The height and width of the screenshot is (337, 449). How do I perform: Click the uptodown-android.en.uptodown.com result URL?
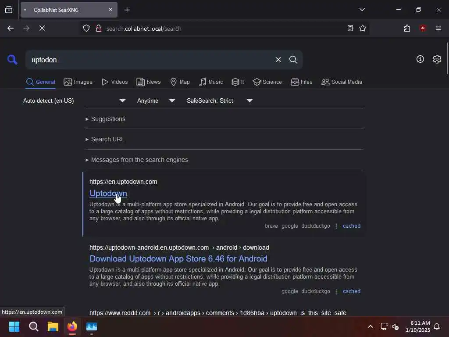coord(179,247)
